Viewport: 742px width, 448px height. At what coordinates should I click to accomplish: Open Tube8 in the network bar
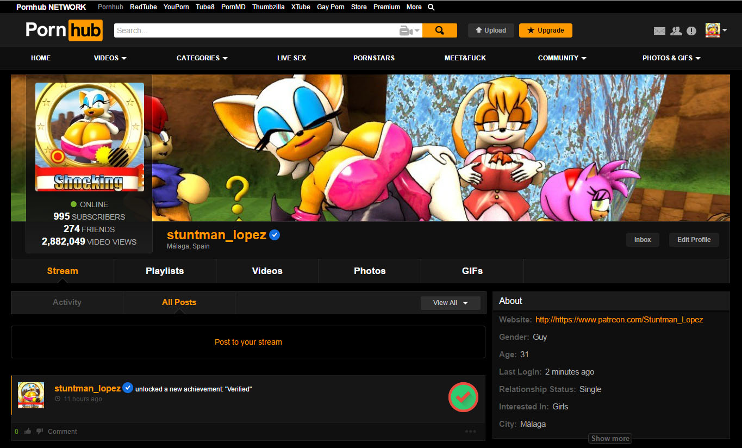(205, 7)
